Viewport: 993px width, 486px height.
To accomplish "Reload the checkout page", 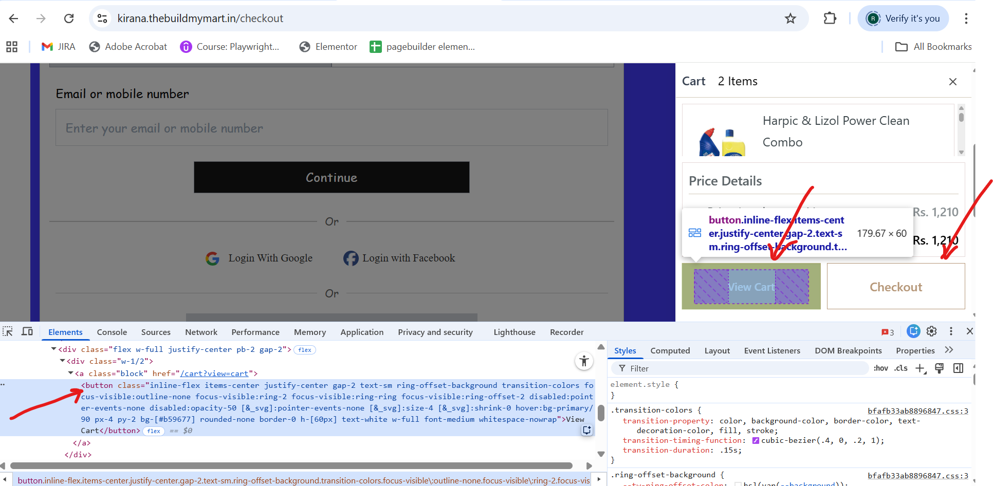I will 69,18.
